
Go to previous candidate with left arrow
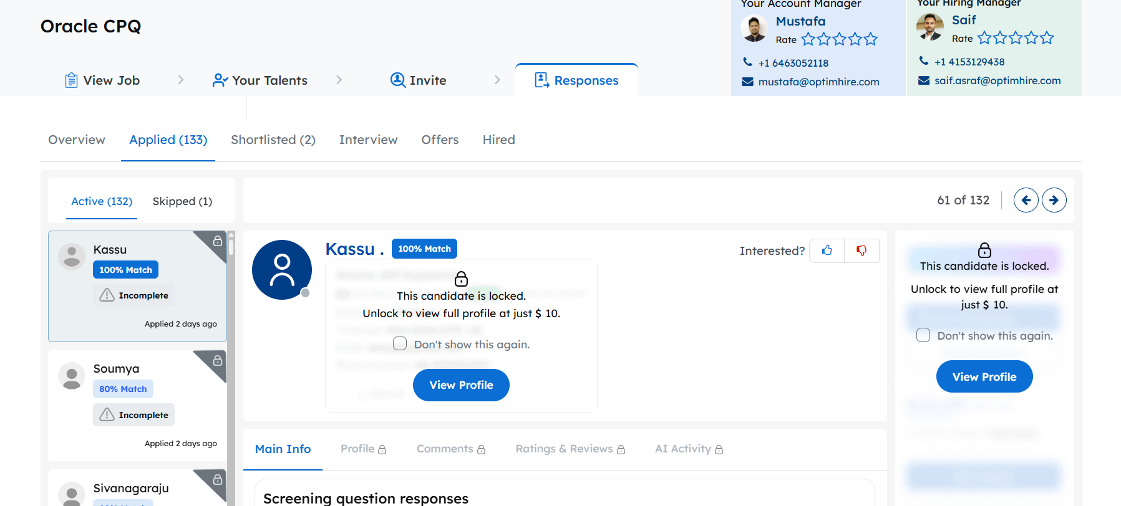coord(1026,200)
